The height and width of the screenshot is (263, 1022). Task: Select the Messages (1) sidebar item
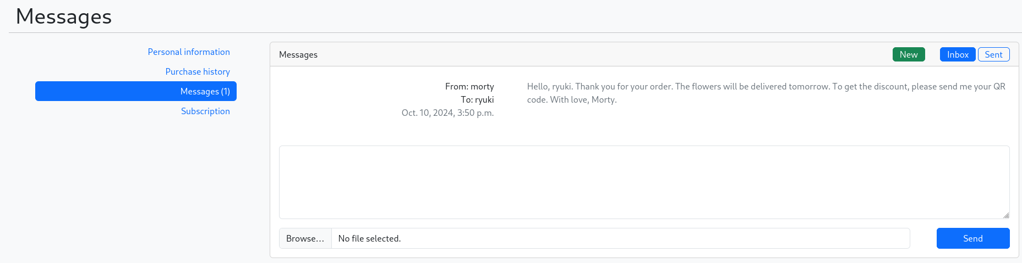(x=136, y=91)
